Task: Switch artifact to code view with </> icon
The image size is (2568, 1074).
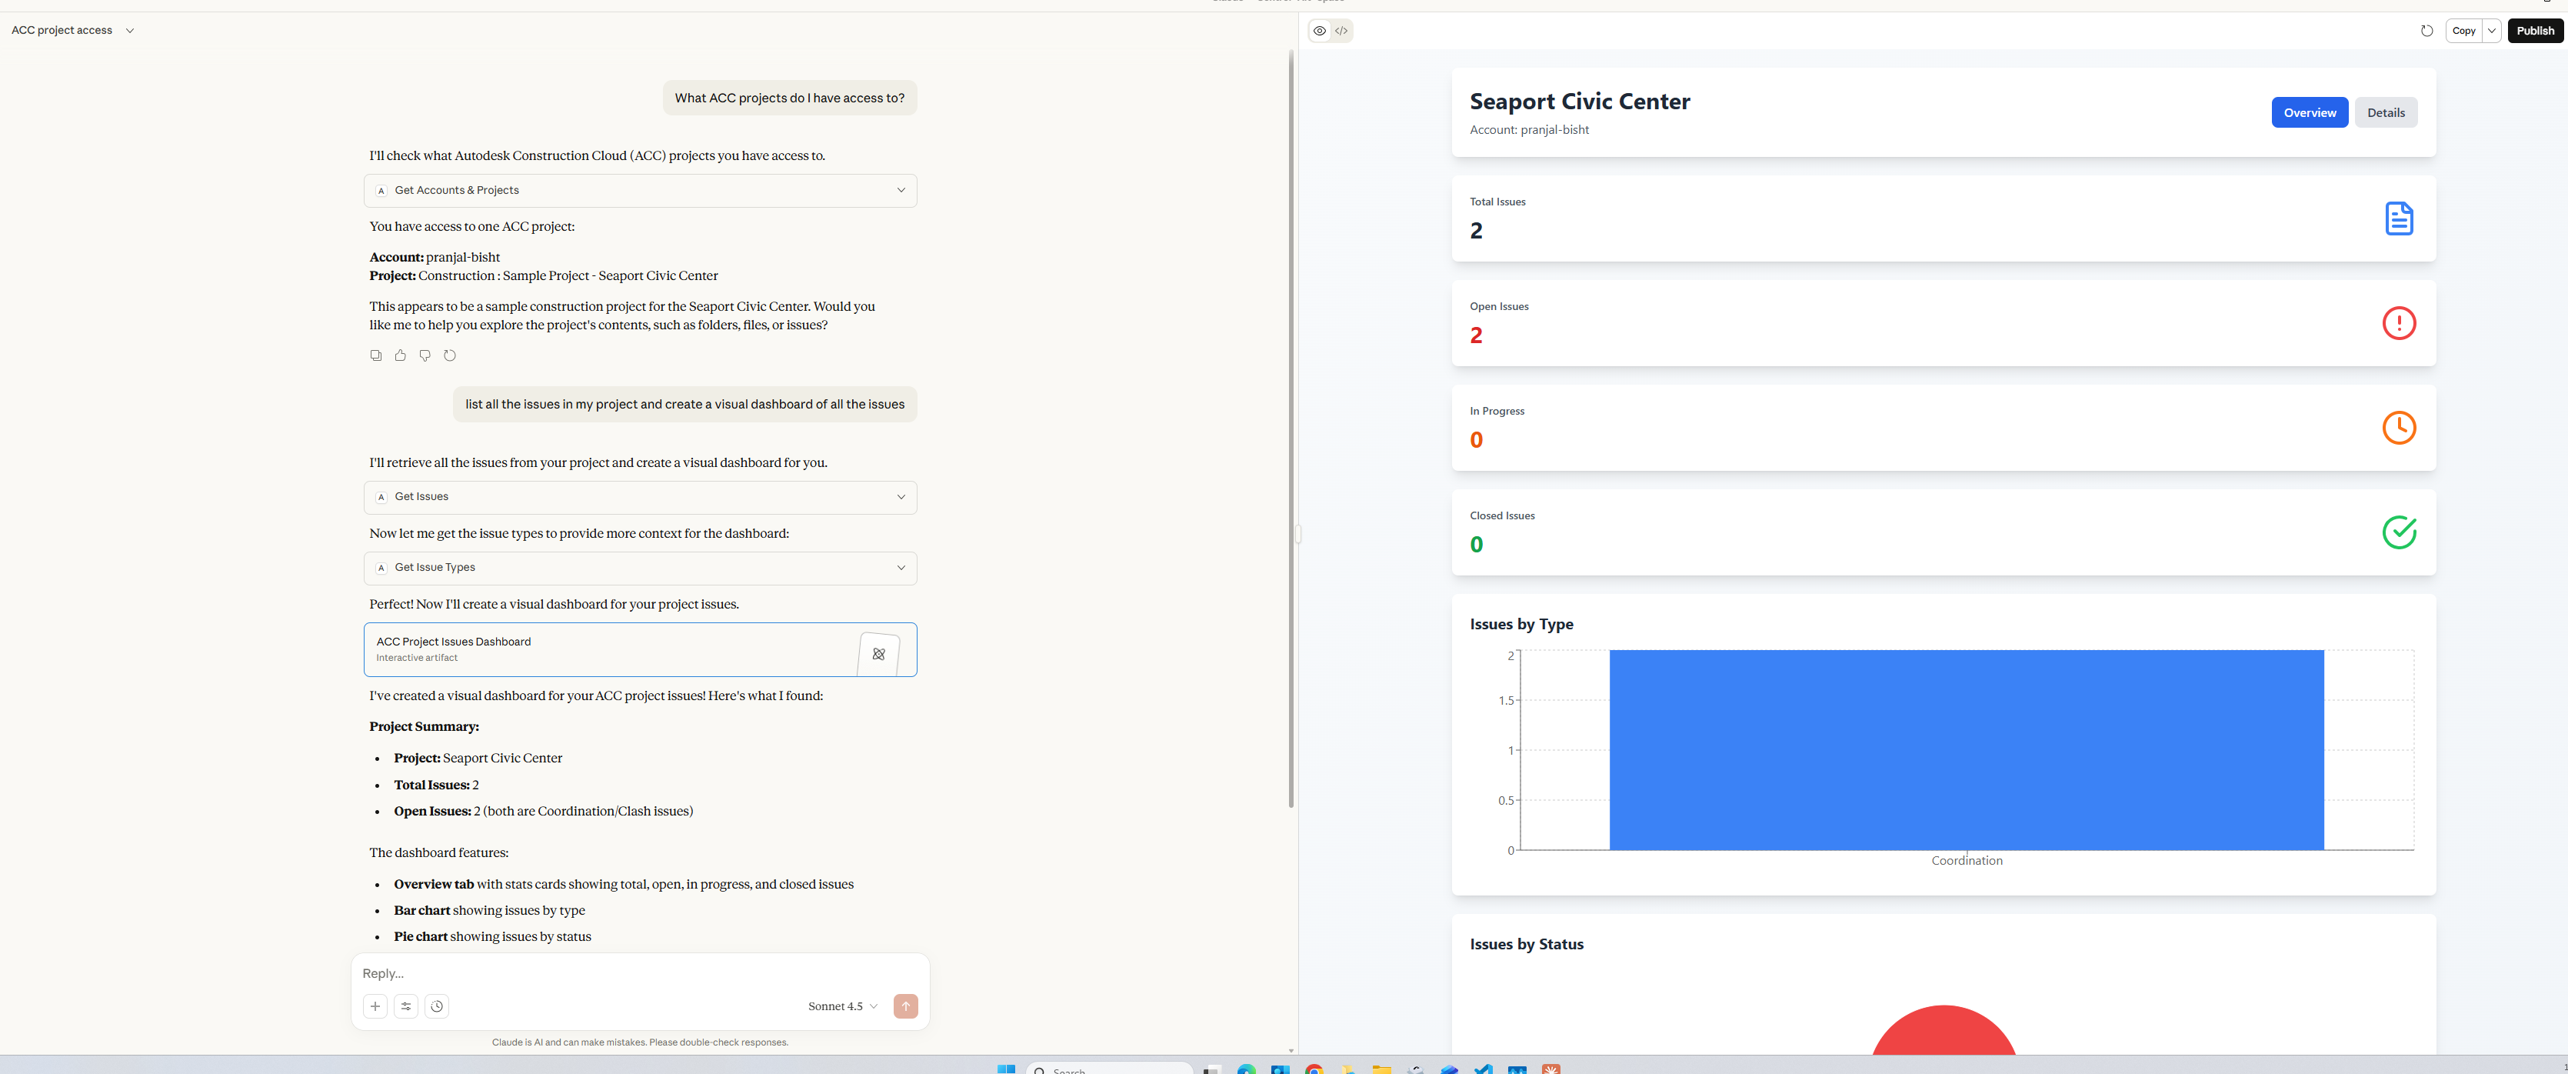Action: coord(1342,30)
